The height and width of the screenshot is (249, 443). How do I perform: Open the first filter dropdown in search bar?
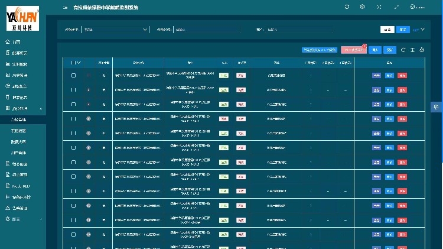point(115,29)
